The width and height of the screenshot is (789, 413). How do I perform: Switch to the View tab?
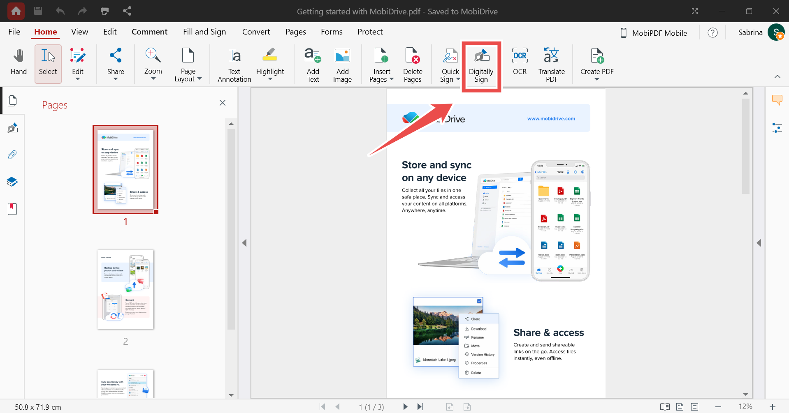tap(79, 32)
